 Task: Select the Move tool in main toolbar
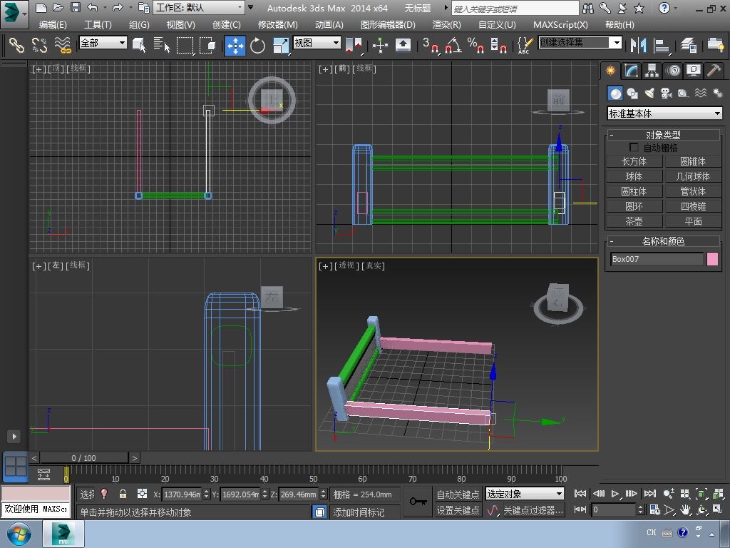[235, 46]
